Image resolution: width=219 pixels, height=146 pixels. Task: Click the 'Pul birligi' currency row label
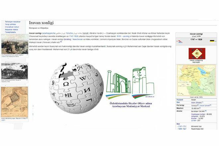[180, 105]
